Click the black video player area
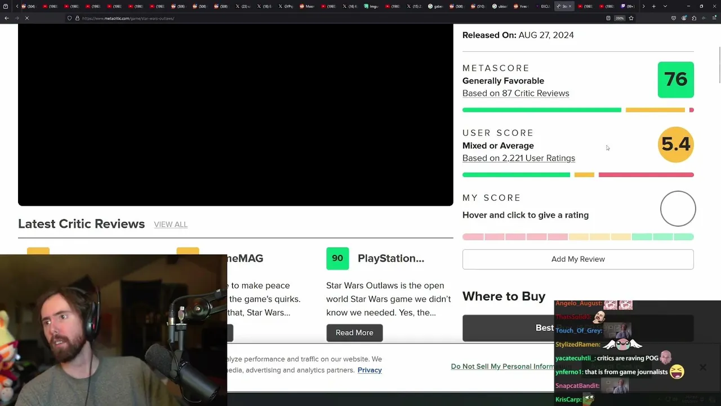The image size is (721, 406). 235,115
